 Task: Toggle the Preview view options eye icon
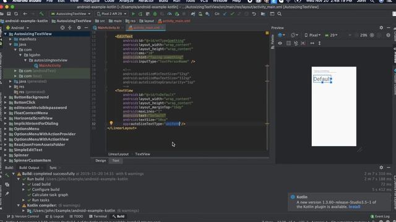280,43
